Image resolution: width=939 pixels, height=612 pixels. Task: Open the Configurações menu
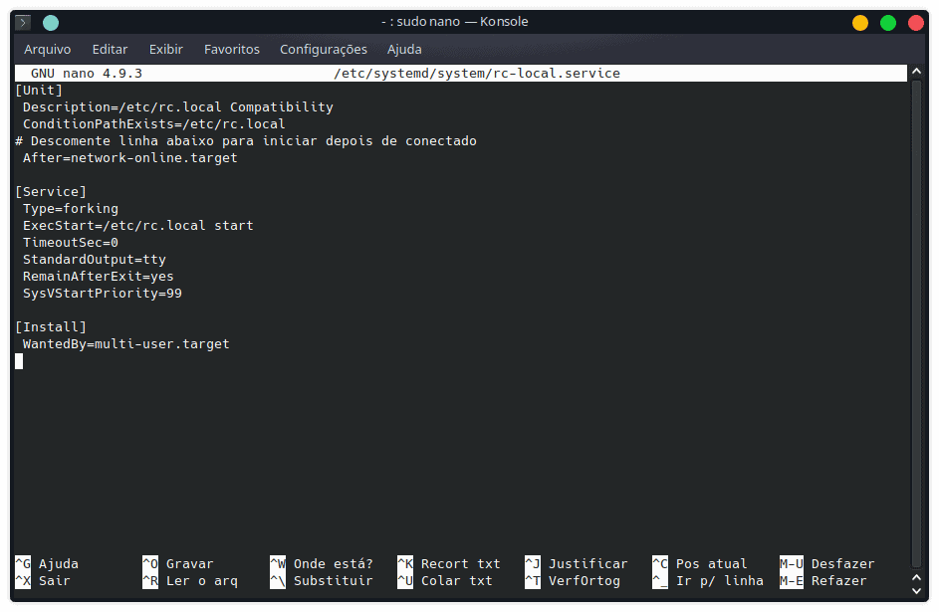click(x=324, y=50)
